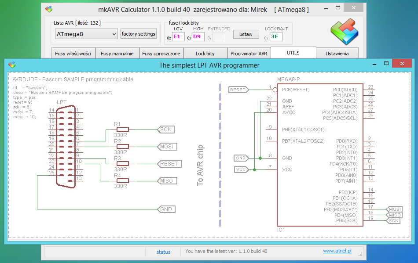
Task: Click the LPT connector drawing
Action: point(66,147)
